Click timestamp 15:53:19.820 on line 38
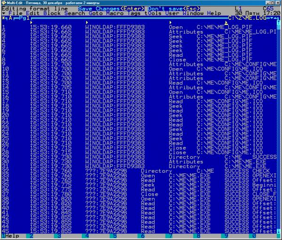This screenshot has height=240, width=282. (51, 199)
